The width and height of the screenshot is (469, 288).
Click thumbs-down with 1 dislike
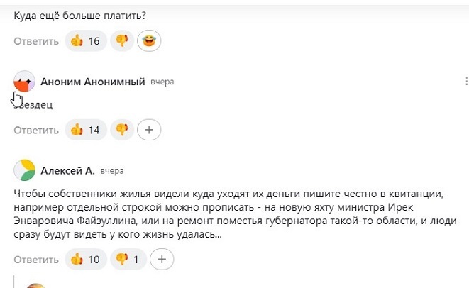point(128,260)
